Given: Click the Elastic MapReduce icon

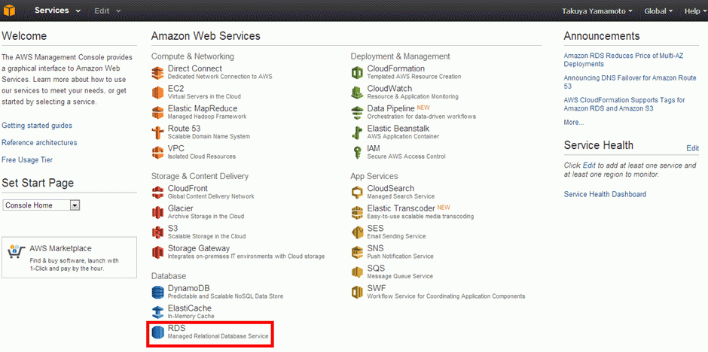Looking at the screenshot, I should pos(157,112).
